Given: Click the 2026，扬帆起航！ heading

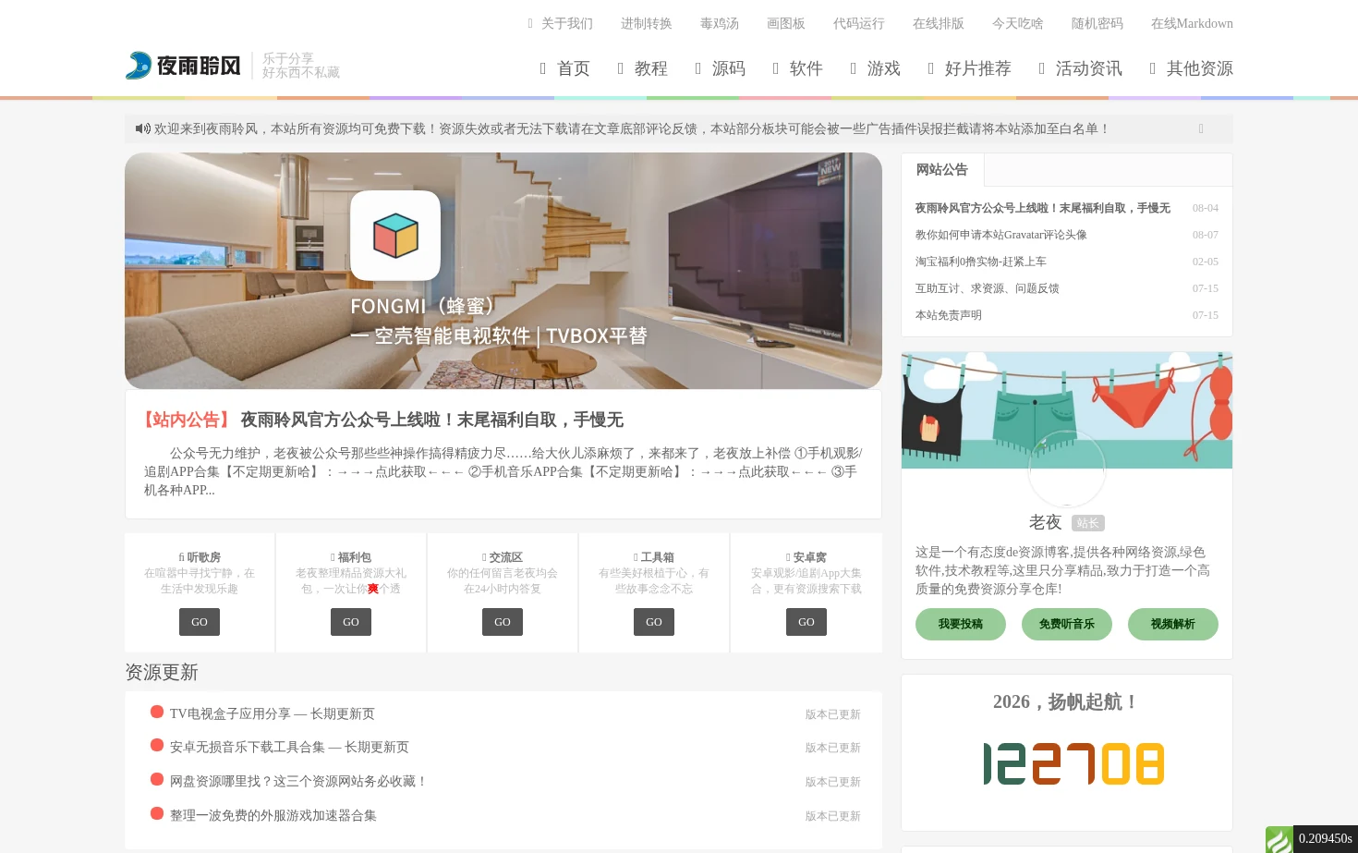Looking at the screenshot, I should (1067, 701).
